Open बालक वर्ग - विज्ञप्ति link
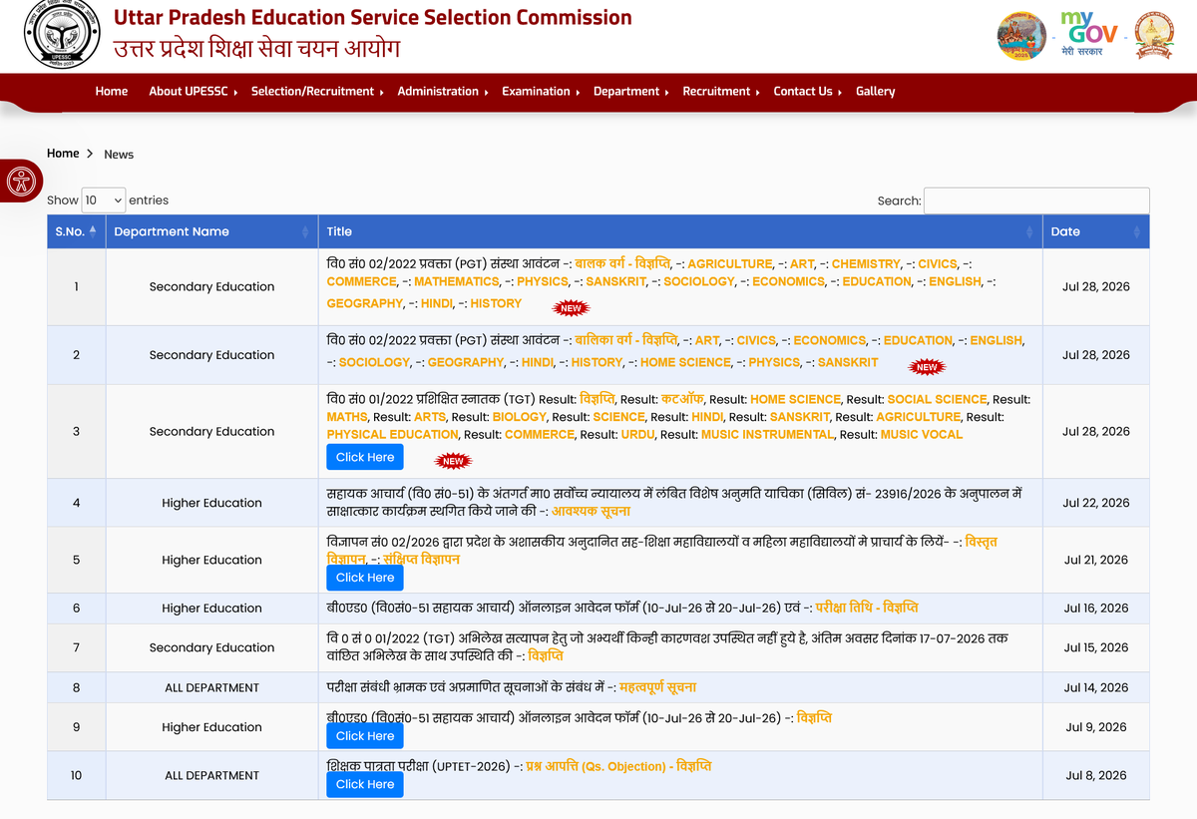The image size is (1197, 819). [622, 264]
